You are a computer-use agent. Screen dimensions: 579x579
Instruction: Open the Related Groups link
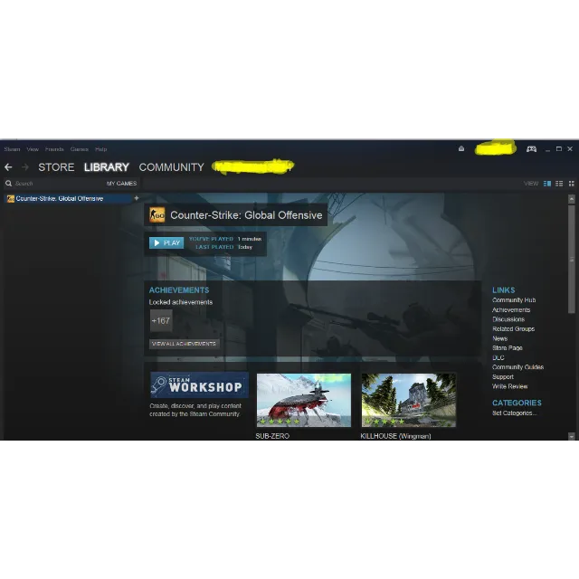513,329
